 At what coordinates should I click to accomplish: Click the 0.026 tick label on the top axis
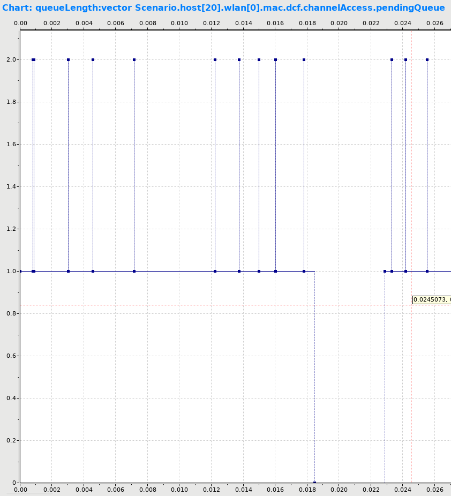coord(435,23)
